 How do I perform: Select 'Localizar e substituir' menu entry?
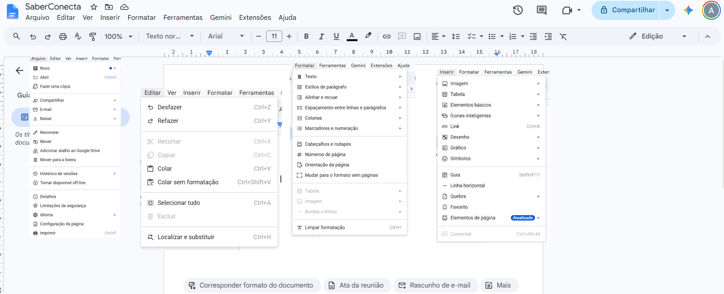pyautogui.click(x=209, y=237)
